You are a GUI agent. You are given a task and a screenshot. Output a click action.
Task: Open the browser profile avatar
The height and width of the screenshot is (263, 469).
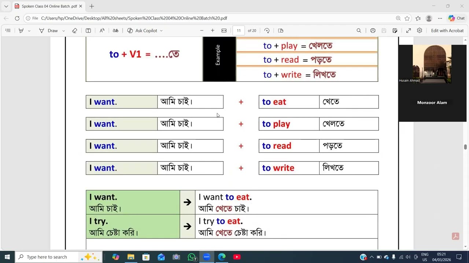click(429, 18)
